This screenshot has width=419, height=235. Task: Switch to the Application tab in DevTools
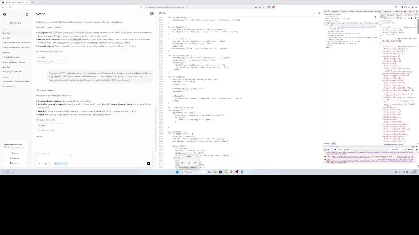coord(387,11)
